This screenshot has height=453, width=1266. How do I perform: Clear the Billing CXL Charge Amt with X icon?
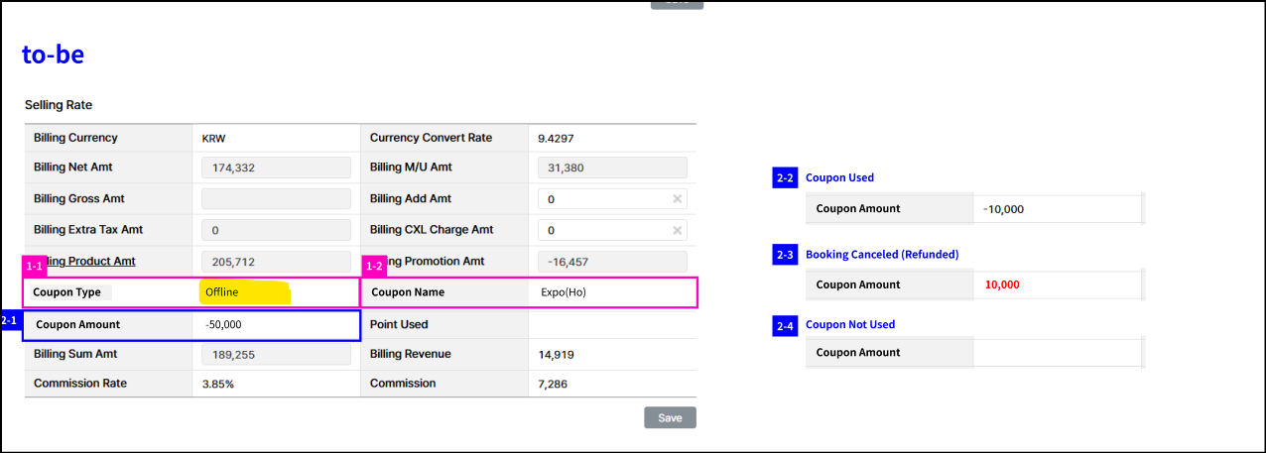coord(678,231)
